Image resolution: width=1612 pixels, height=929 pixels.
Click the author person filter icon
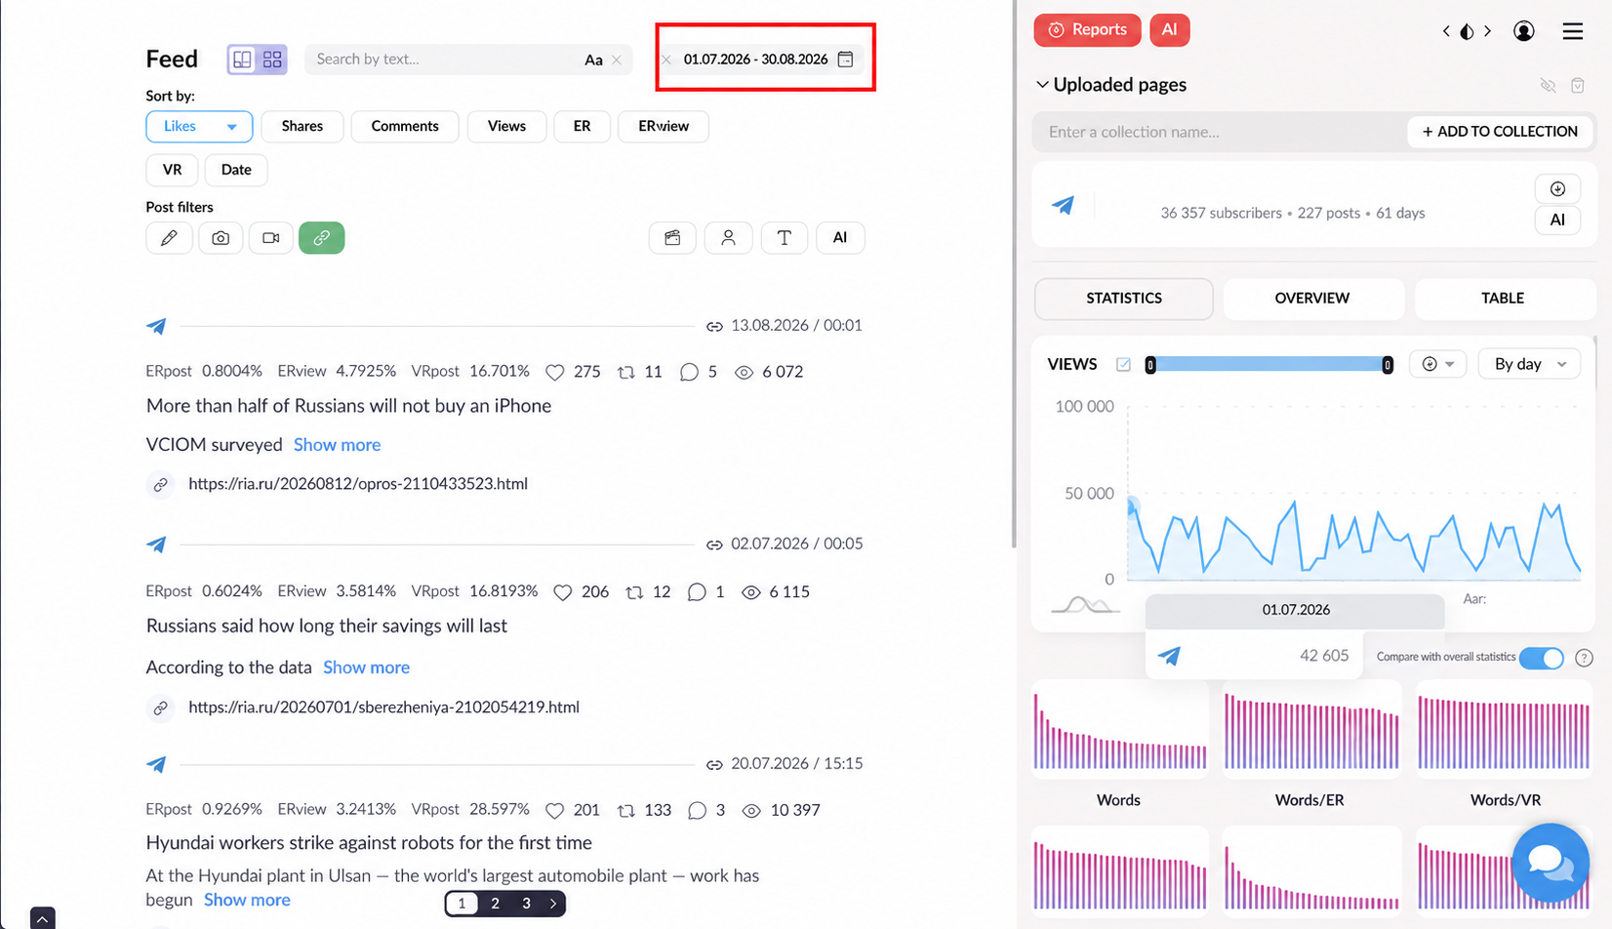pos(728,238)
